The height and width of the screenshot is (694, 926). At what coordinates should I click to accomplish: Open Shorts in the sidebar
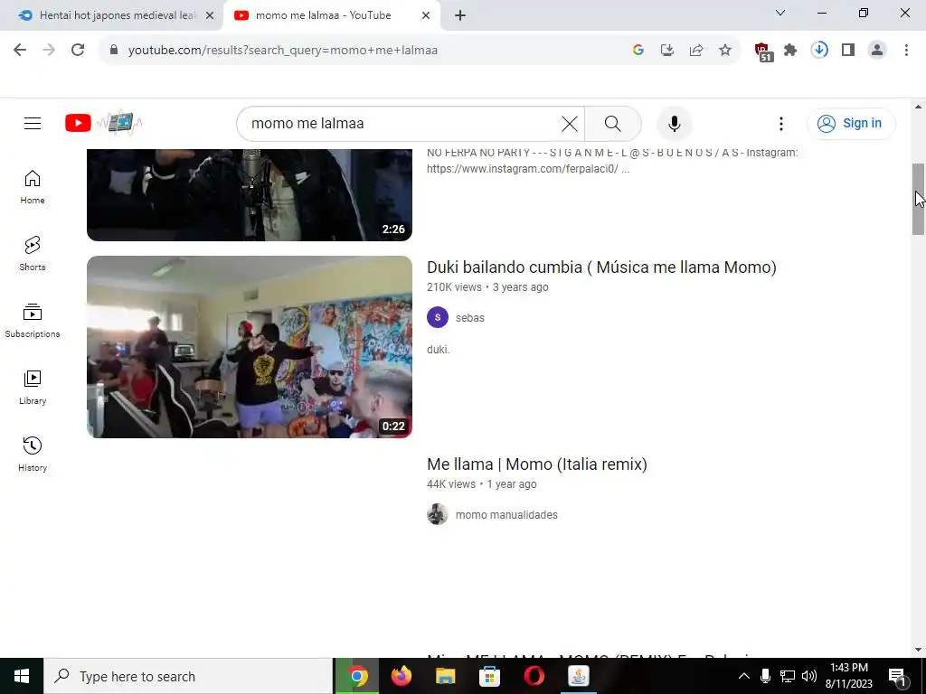pos(33,254)
